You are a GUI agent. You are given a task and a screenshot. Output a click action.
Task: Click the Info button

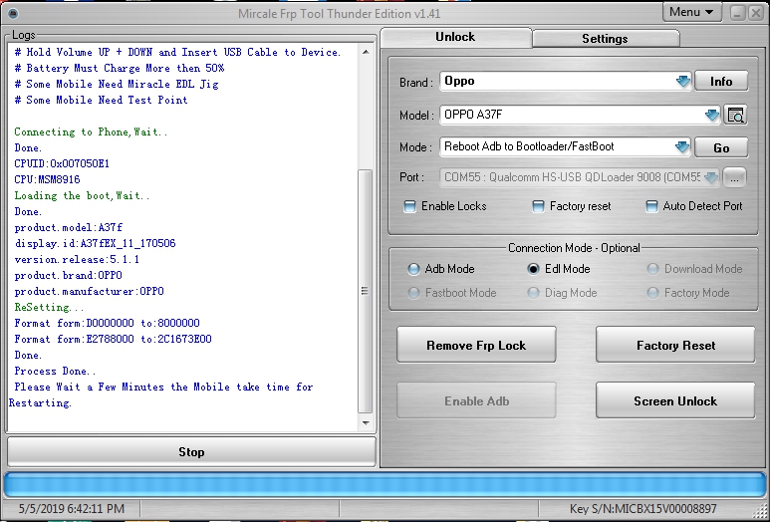pyautogui.click(x=721, y=81)
